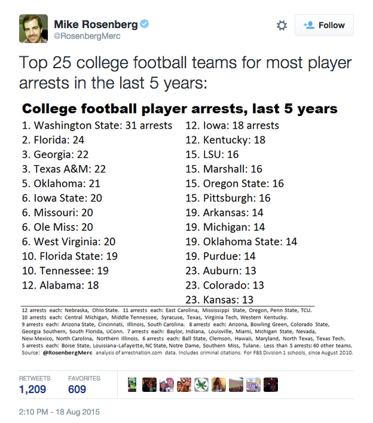Click the tweet text about Top 25 teams
The image size is (373, 423).
(185, 72)
